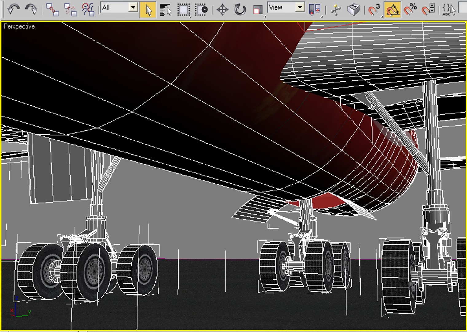Open the All selection filter dropdown

coord(120,7)
